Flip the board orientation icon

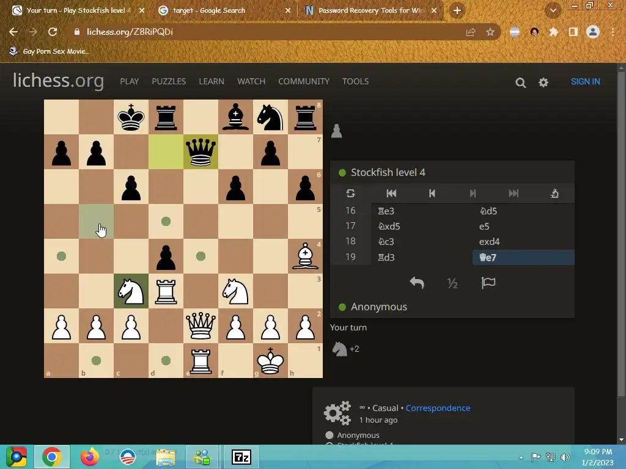pyautogui.click(x=350, y=194)
